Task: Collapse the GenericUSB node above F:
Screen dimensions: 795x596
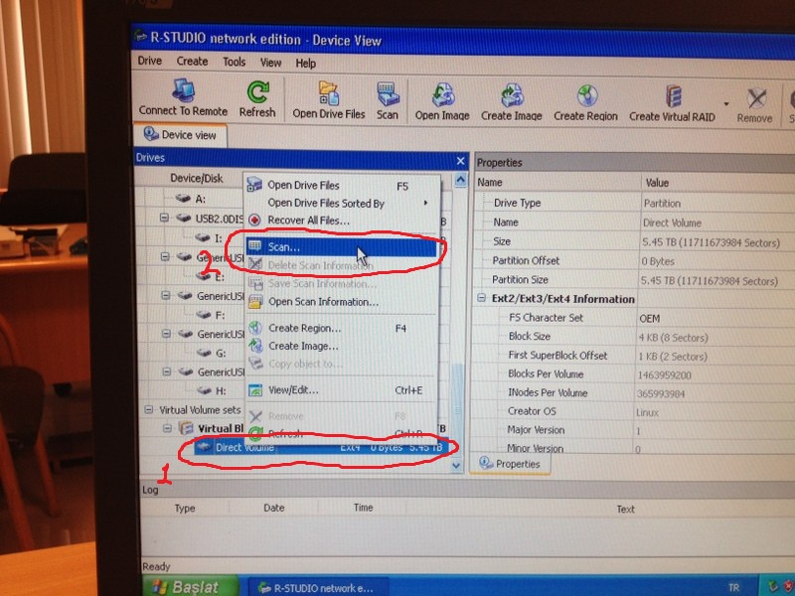Action: click(x=165, y=295)
